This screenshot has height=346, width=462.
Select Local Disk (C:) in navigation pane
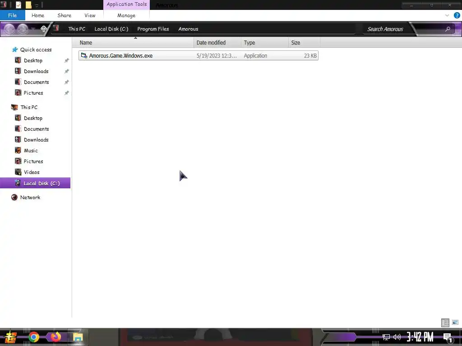35,183
